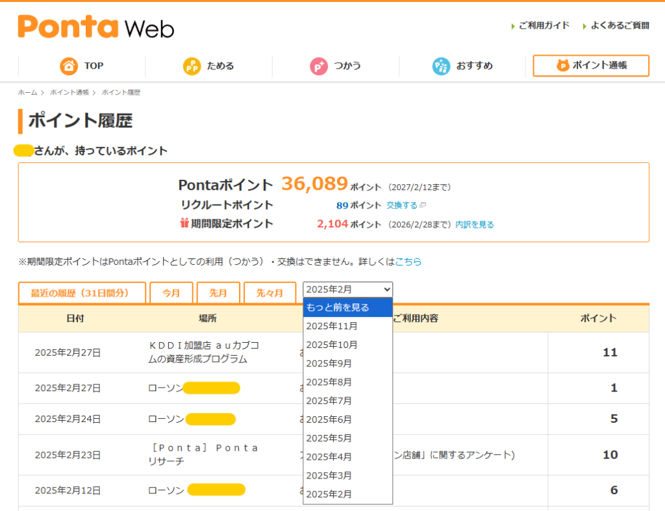Switch to the 今月 tab
This screenshot has height=511, width=665.
tap(171, 293)
